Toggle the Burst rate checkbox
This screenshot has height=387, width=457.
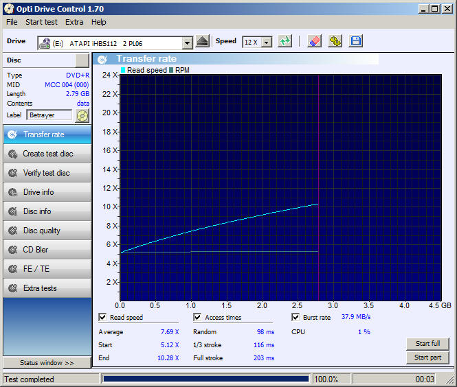(x=296, y=317)
